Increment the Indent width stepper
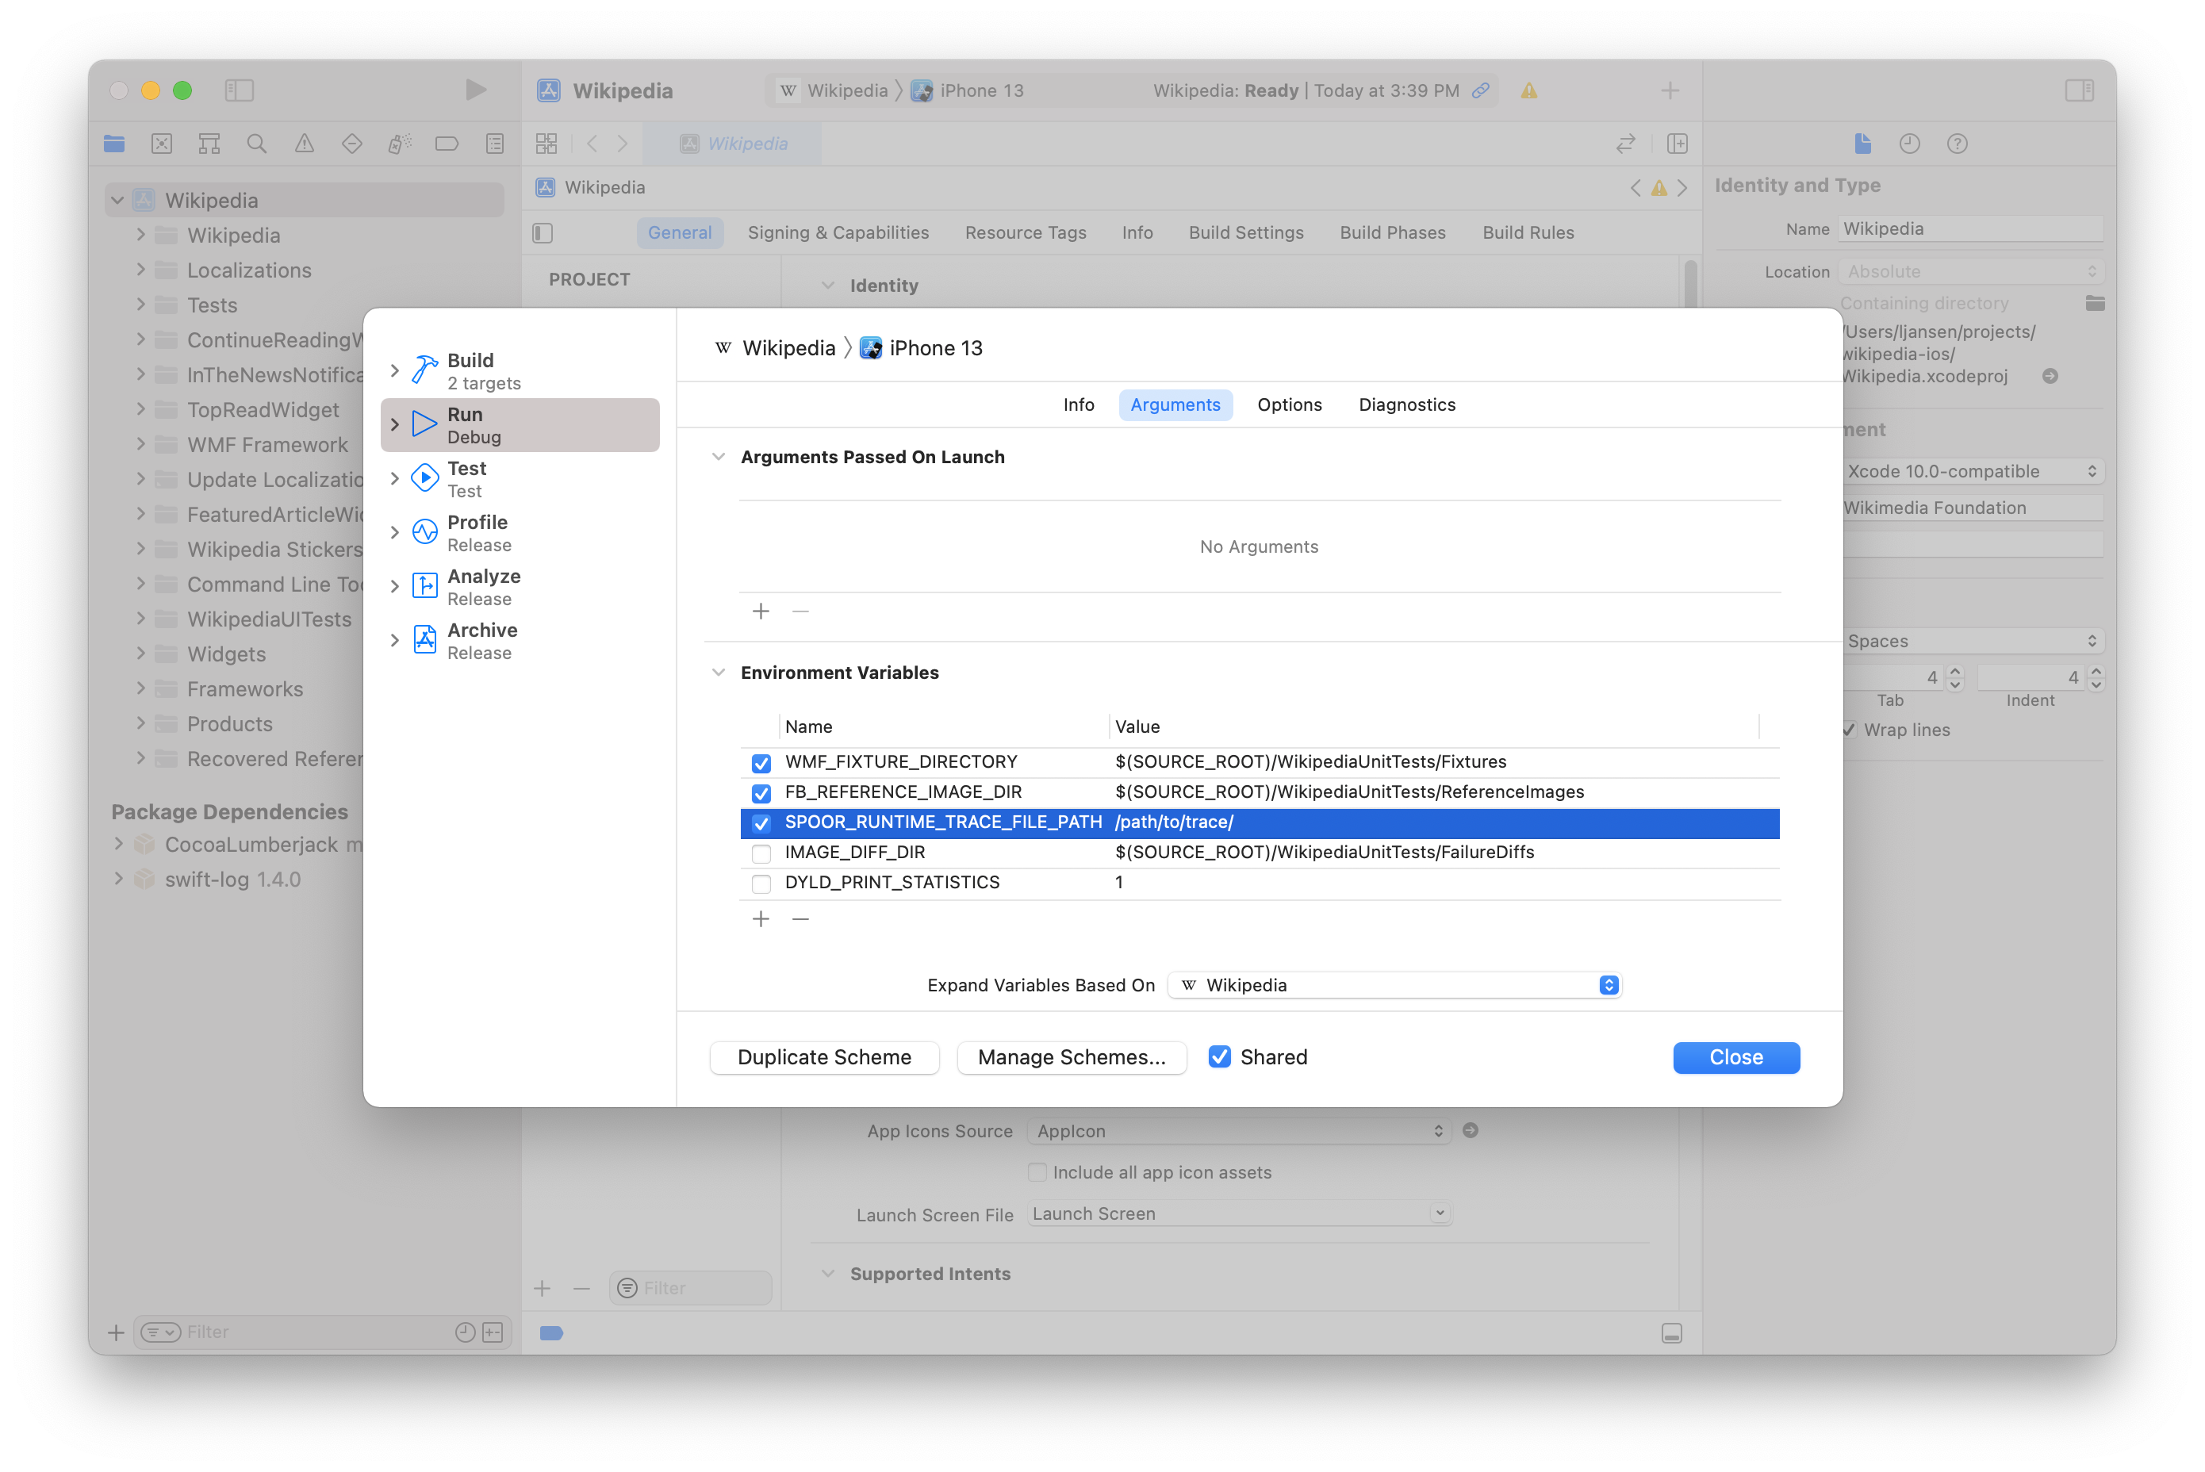This screenshot has width=2205, height=1472. tap(2096, 671)
